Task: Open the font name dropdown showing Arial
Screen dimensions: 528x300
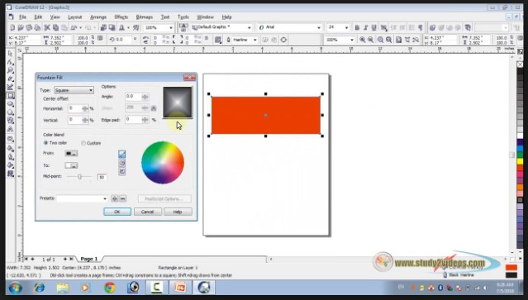Action: tap(290, 27)
